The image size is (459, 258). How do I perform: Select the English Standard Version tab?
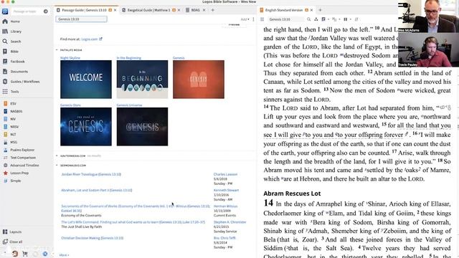click(284, 10)
